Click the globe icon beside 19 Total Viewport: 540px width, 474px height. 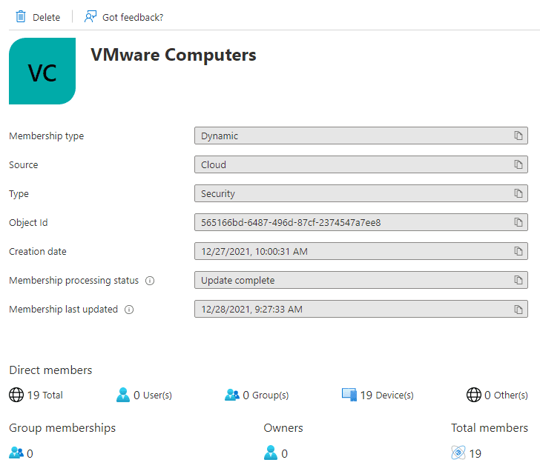[16, 395]
